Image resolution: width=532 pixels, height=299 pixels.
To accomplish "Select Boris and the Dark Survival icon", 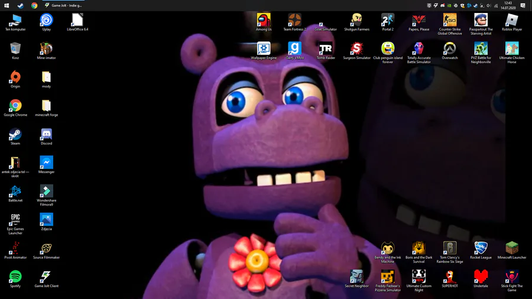I will [419, 252].
